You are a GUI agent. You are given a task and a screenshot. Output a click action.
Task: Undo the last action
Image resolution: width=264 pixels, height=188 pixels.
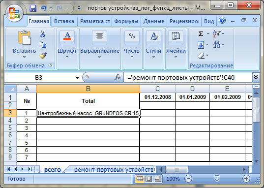point(44,8)
